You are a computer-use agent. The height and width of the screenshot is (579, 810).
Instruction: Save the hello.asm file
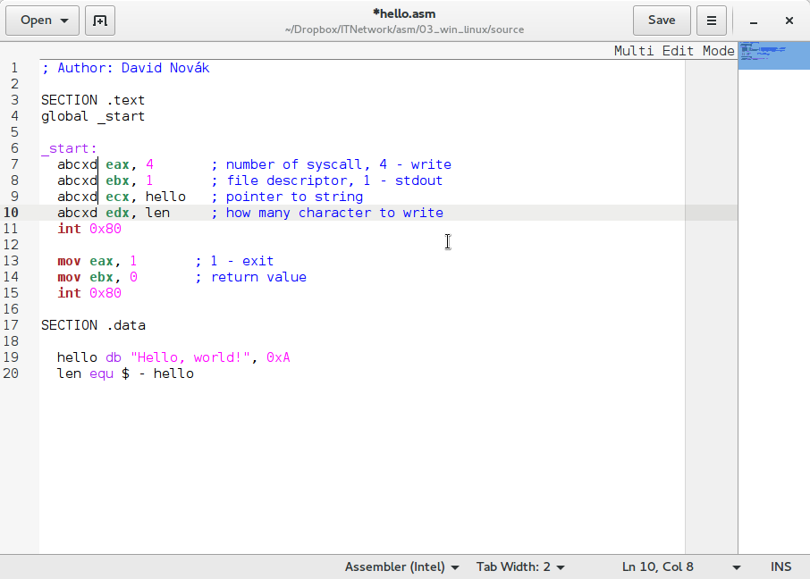pos(662,20)
